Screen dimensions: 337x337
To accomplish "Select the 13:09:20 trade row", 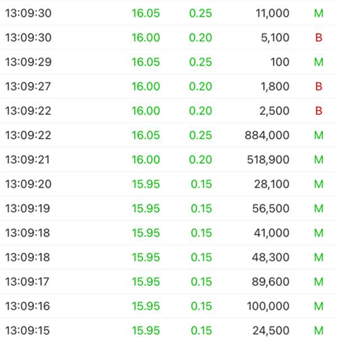I will [168, 184].
